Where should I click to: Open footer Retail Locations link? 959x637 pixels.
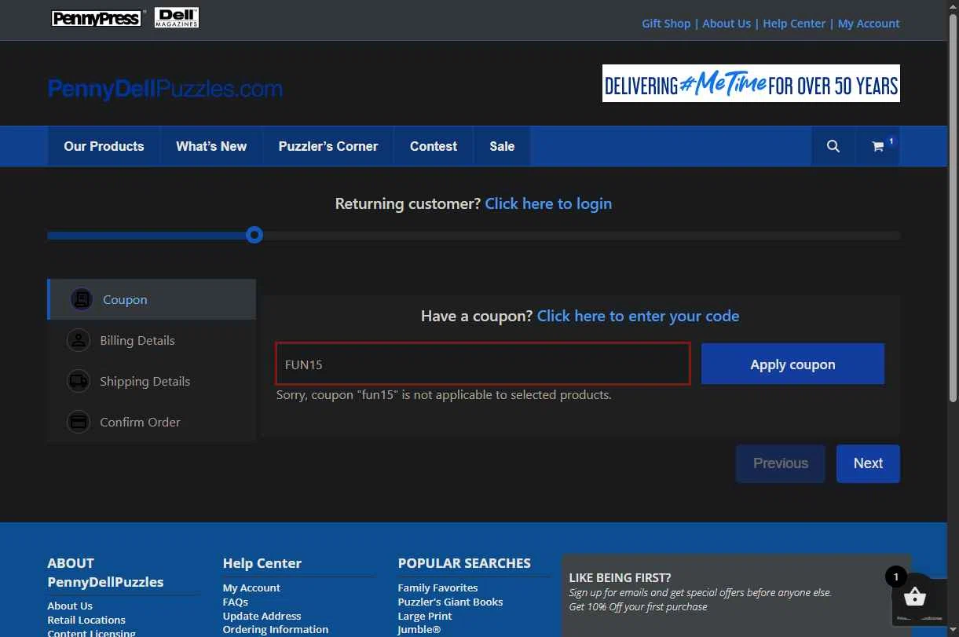(x=86, y=620)
